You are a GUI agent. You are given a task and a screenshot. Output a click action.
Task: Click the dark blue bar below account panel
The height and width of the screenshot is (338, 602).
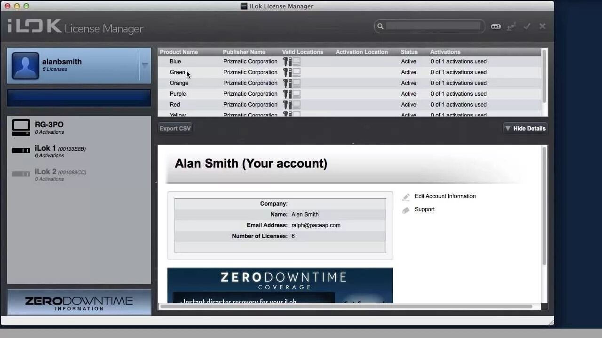79,98
